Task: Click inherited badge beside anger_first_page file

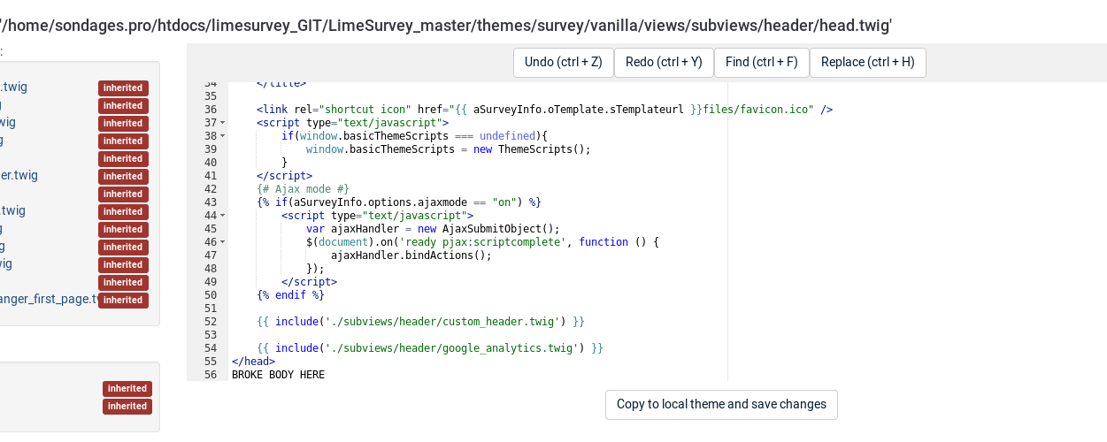Action: tap(123, 301)
